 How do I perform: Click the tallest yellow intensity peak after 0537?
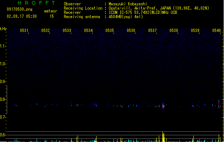pos(163,137)
